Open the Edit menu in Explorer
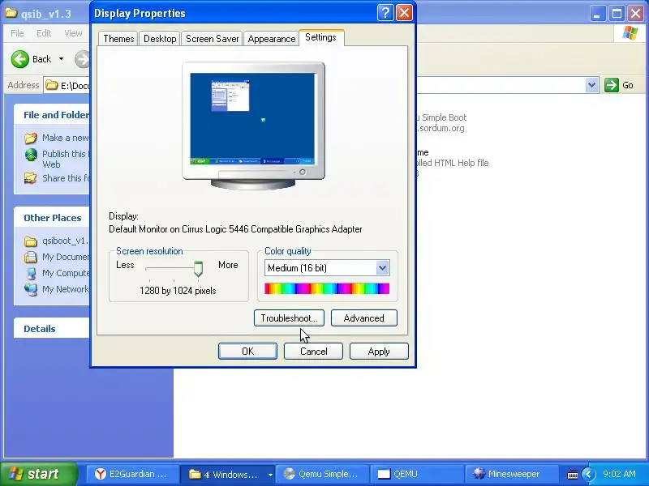 coord(44,33)
